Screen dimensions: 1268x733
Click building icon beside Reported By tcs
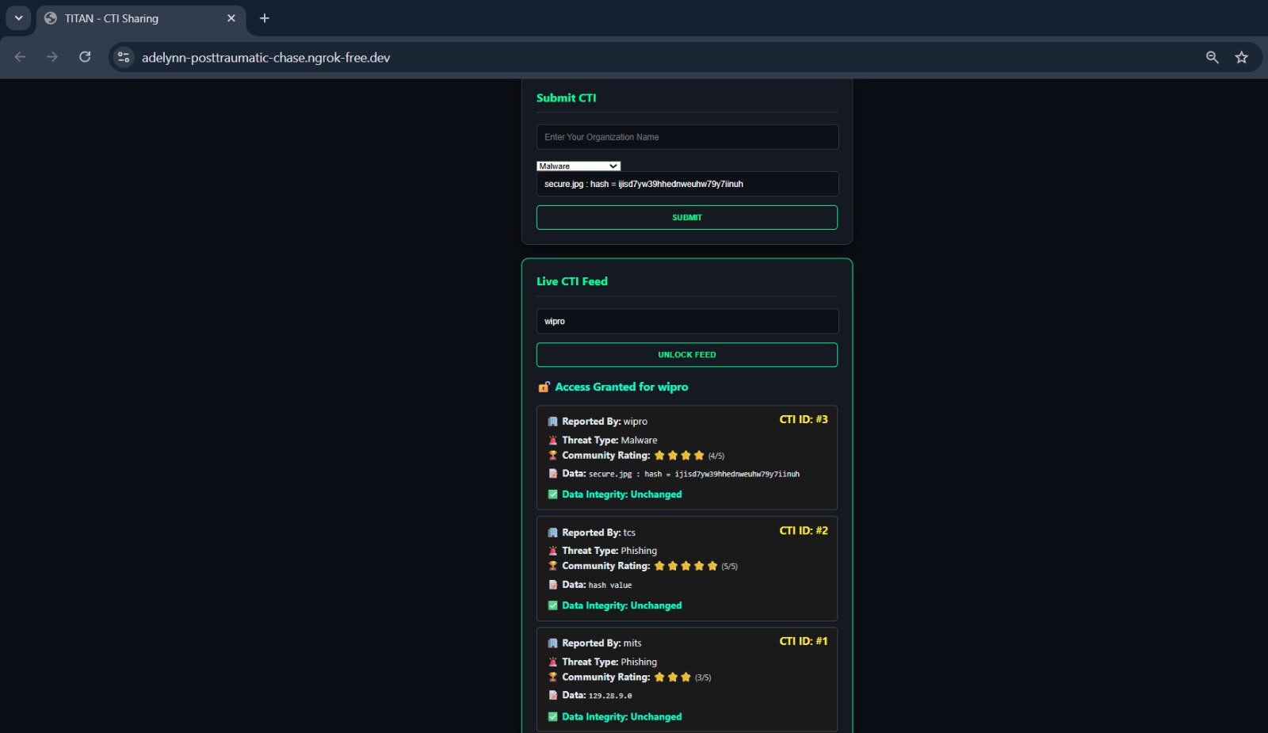click(x=553, y=533)
